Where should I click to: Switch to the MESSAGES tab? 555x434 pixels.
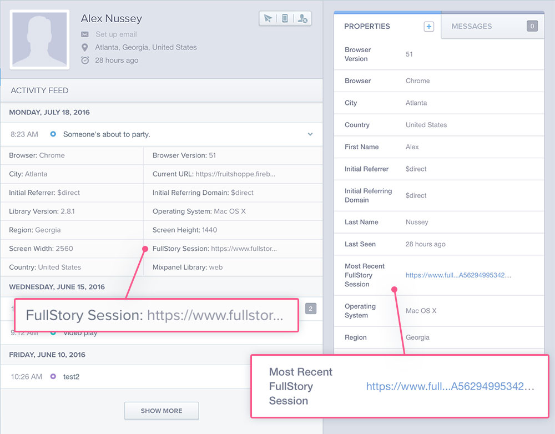(471, 26)
